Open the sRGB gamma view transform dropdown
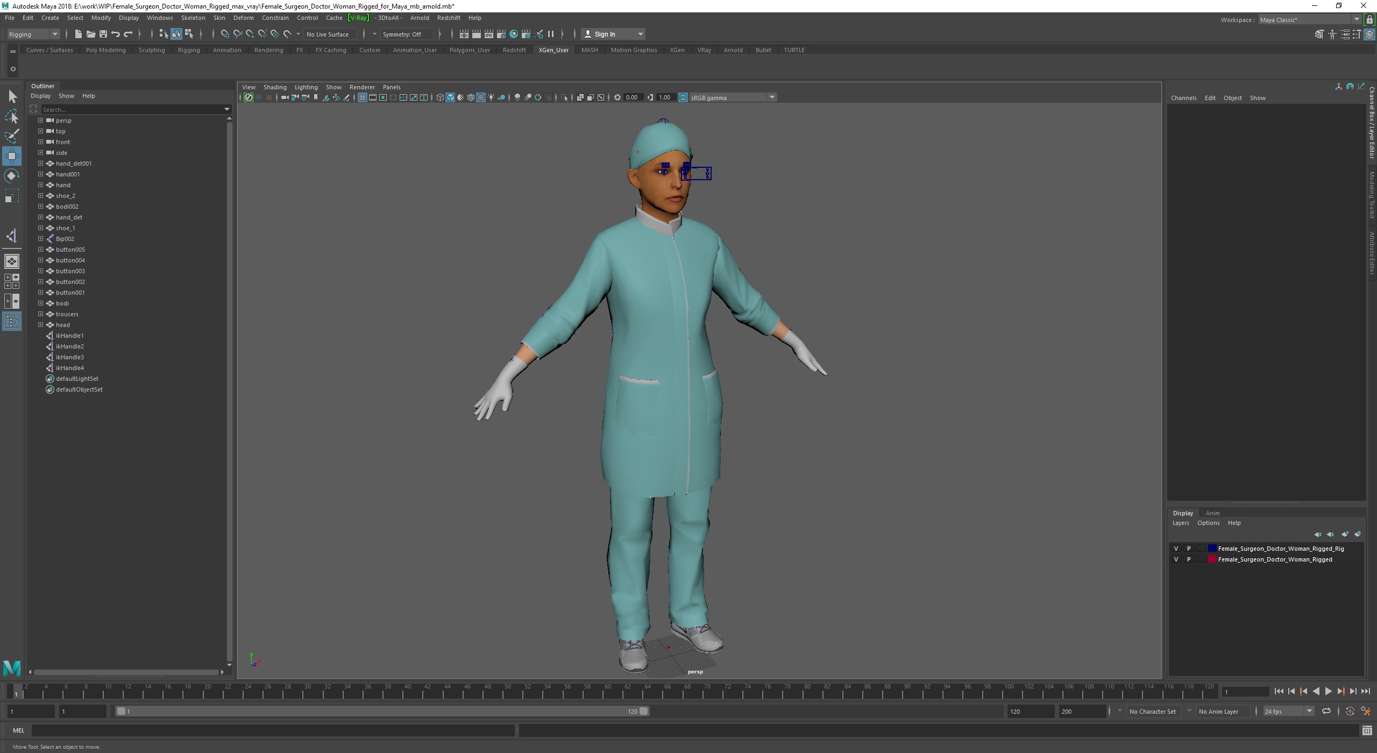Viewport: 1377px width, 753px height. pos(733,97)
